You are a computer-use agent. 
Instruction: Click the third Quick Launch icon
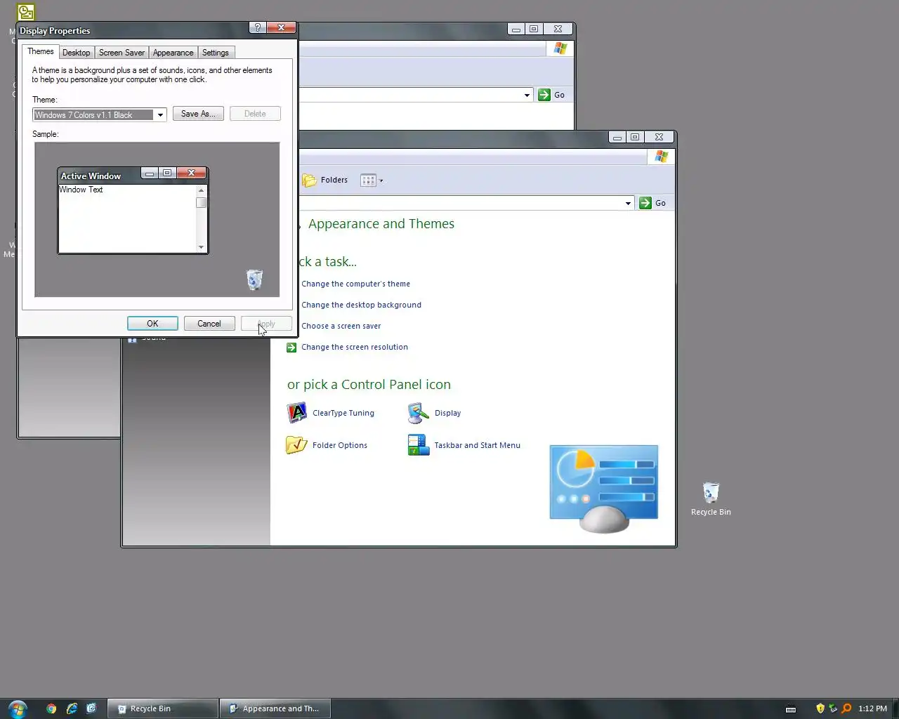[91, 708]
